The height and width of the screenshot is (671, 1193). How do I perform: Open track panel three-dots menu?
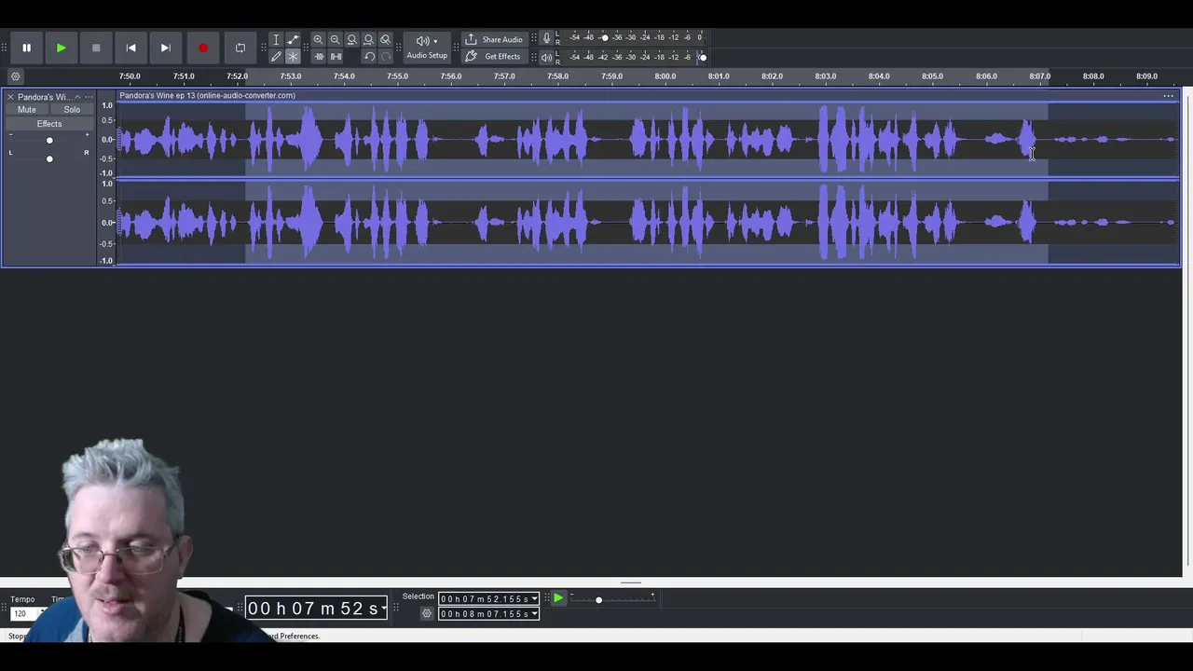pyautogui.click(x=89, y=97)
